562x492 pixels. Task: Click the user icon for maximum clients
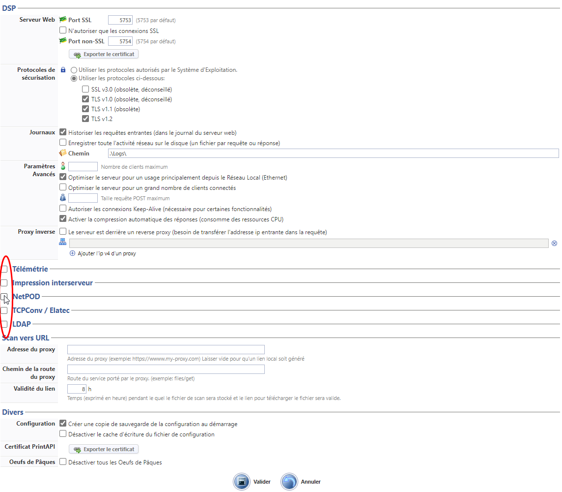63,167
